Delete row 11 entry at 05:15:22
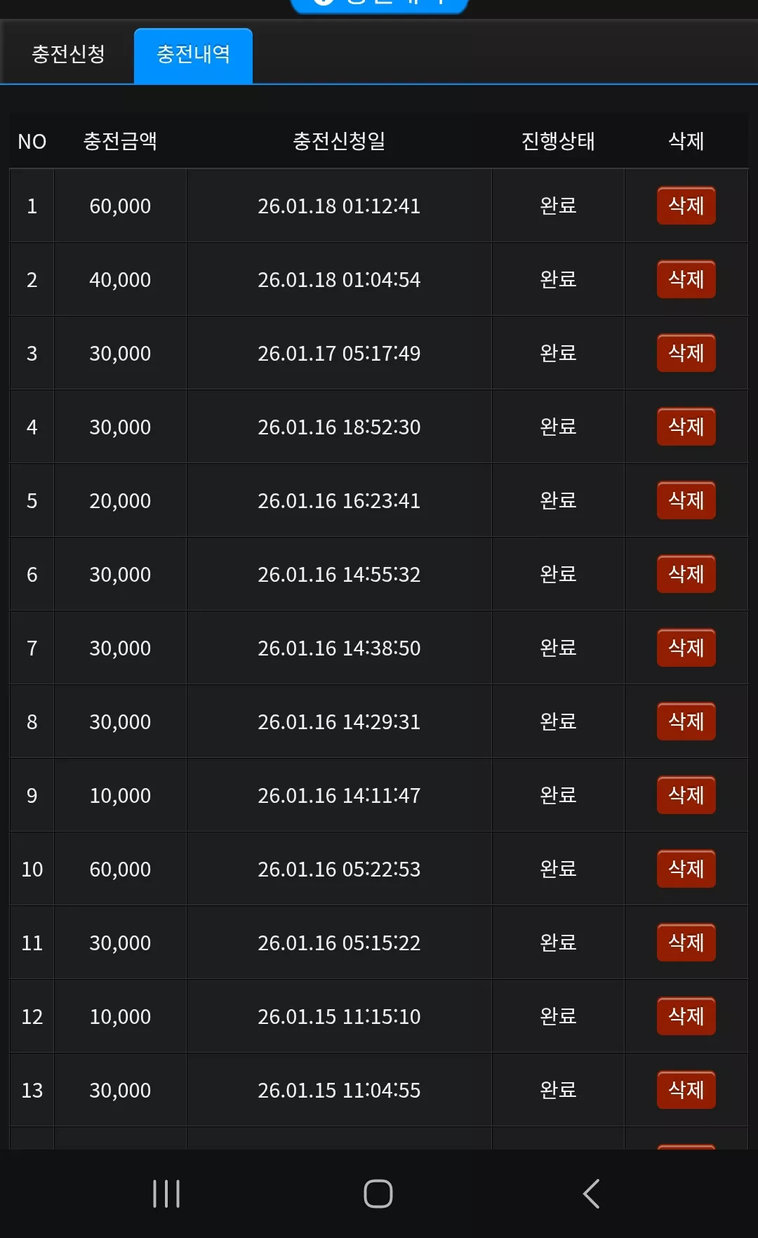Viewport: 758px width, 1238px height. coord(686,943)
